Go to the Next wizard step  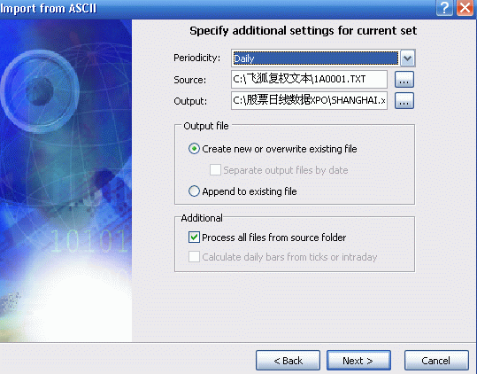(358, 361)
